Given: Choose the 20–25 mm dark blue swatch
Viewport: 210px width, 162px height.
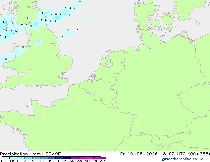Looking at the screenshot, I should tap(59, 158).
